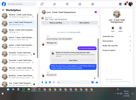Open WhatsApp from the taskbar
The width and height of the screenshot is (136, 100).
pyautogui.click(x=24, y=89)
